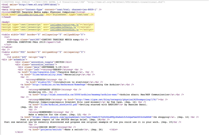
Task: Click the word 'HOMEWORKS' in strong tag
Action: click(x=45, y=112)
